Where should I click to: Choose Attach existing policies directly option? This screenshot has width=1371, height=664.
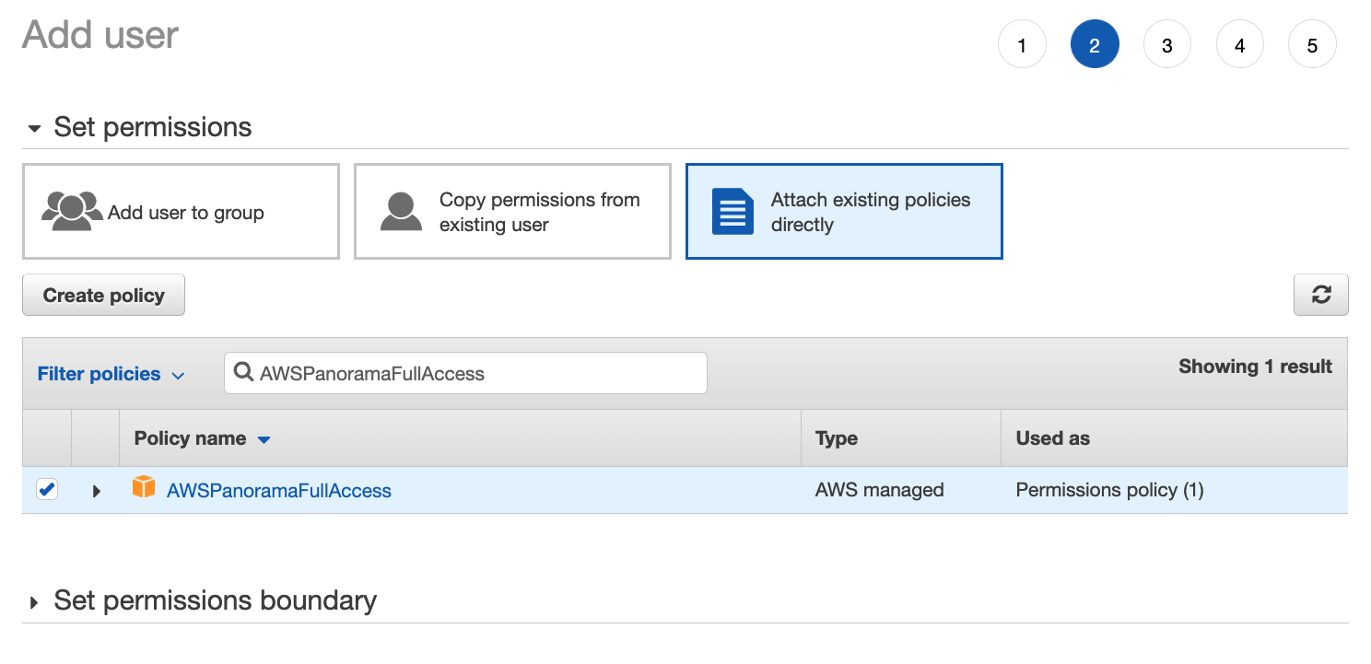click(x=844, y=212)
